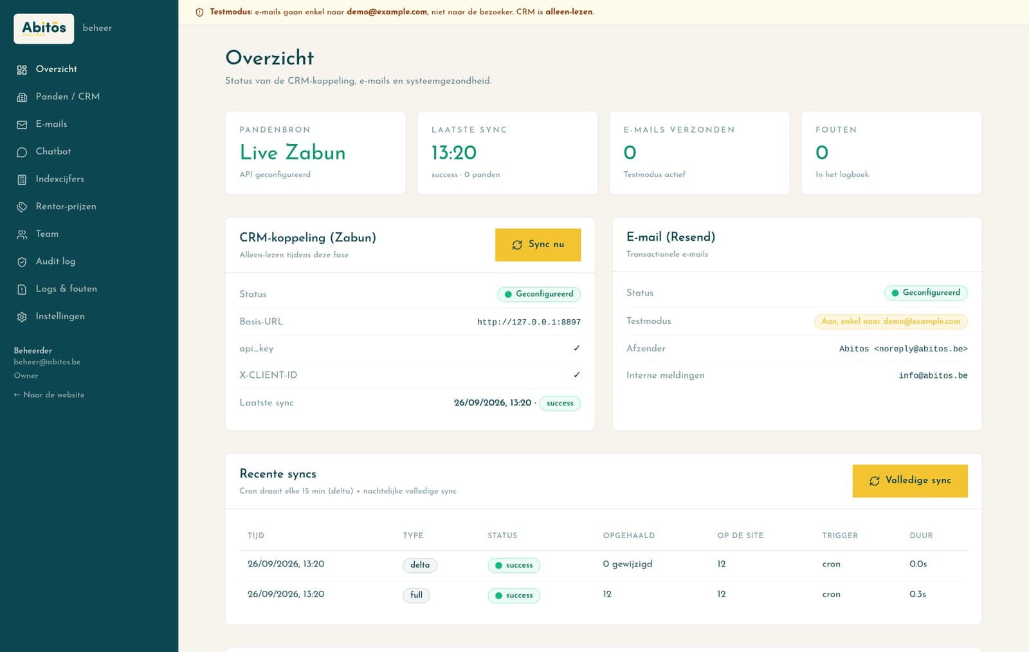The width and height of the screenshot is (1029, 652).
Task: Click the warning icon in Testmodus banner
Action: [x=199, y=12]
